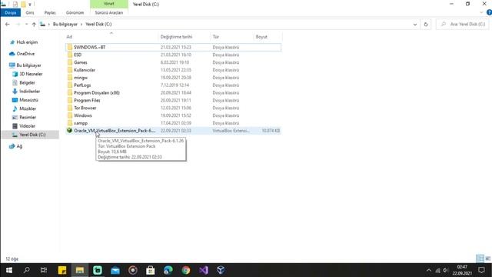Viewport: 492px width, 277px height.
Task: Select xampp folder name
Action: click(81, 123)
